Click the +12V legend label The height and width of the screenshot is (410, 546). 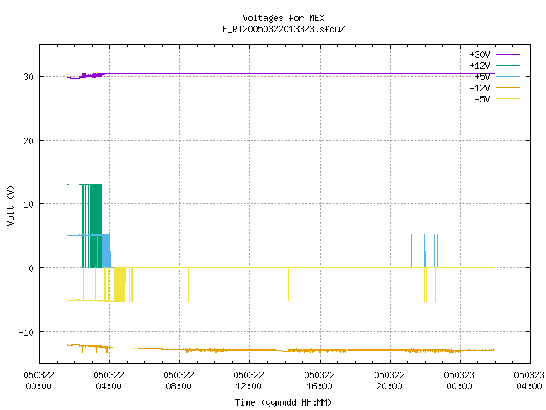coord(479,66)
